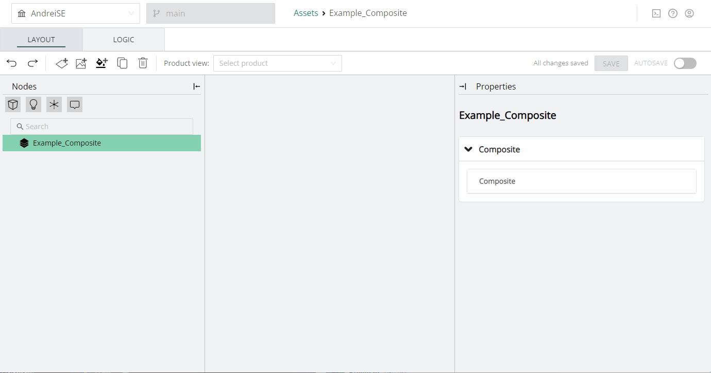711x373 pixels.
Task: Click the trash delete icon
Action: (143, 63)
